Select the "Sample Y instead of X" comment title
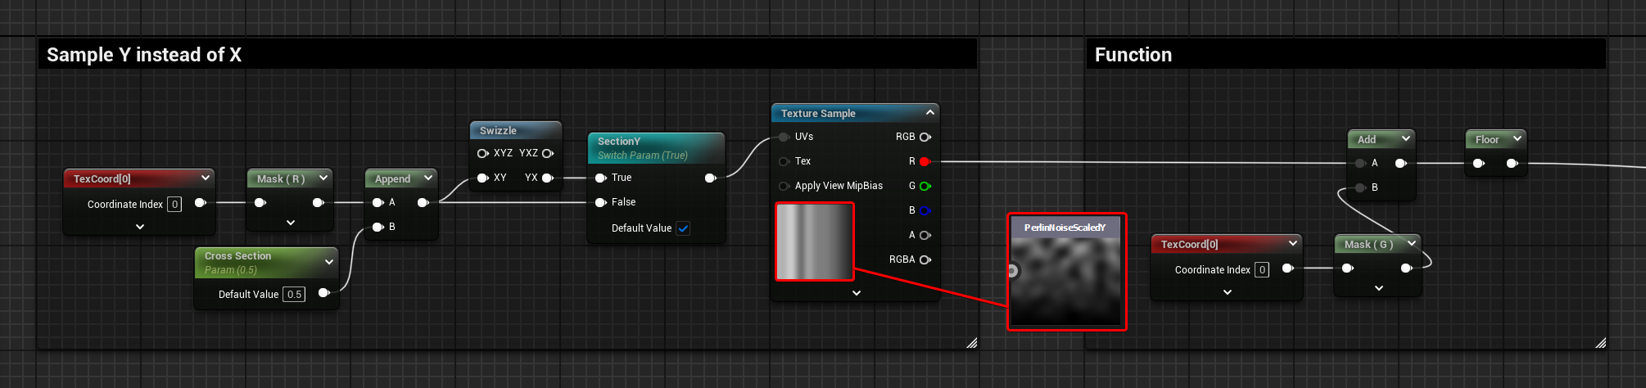Viewport: 1646px width, 388px height. coord(144,55)
